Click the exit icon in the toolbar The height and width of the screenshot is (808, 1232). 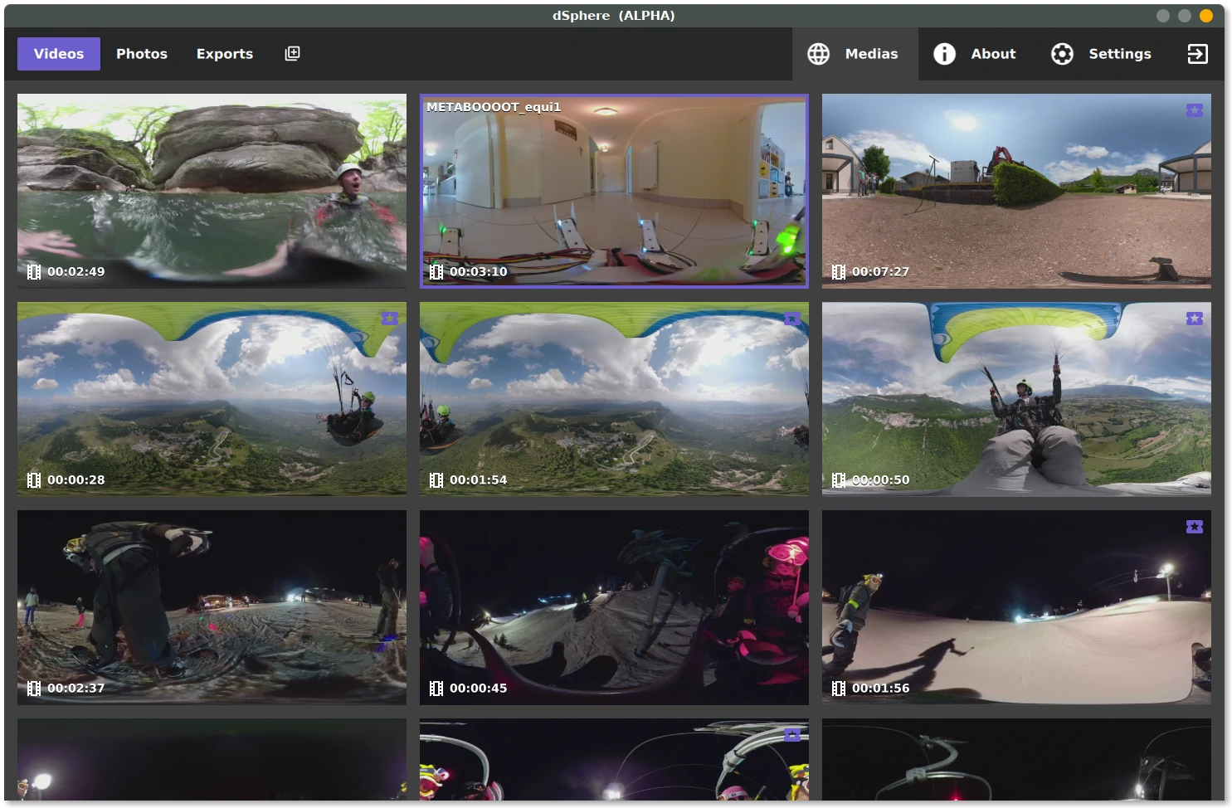pos(1197,54)
